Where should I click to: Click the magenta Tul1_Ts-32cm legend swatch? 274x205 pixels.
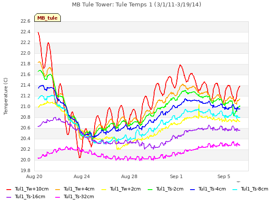pyautogui.click(x=57, y=197)
